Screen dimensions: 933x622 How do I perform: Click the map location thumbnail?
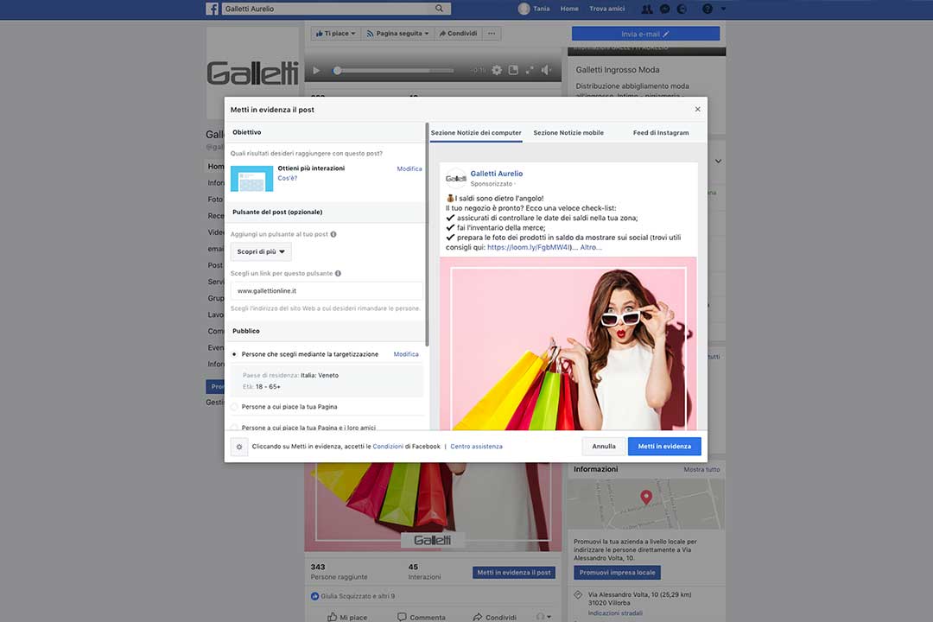click(646, 504)
